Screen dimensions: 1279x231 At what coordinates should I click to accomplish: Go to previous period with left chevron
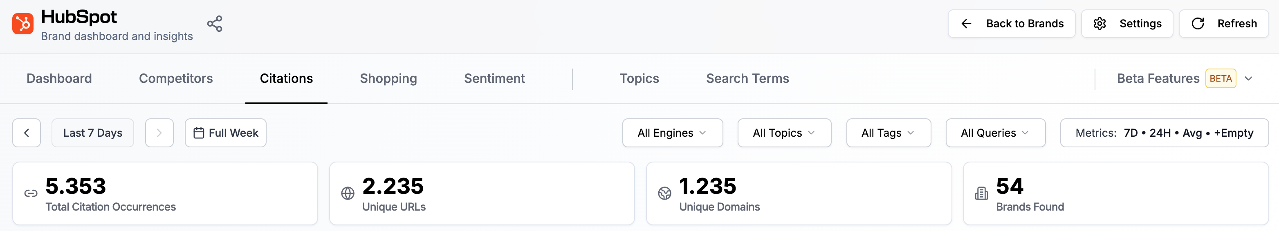pos(26,133)
